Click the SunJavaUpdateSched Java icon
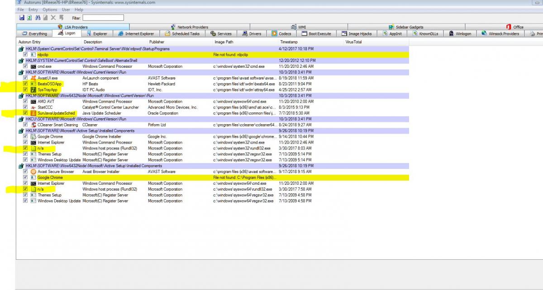The image size is (543, 290). (x=33, y=113)
